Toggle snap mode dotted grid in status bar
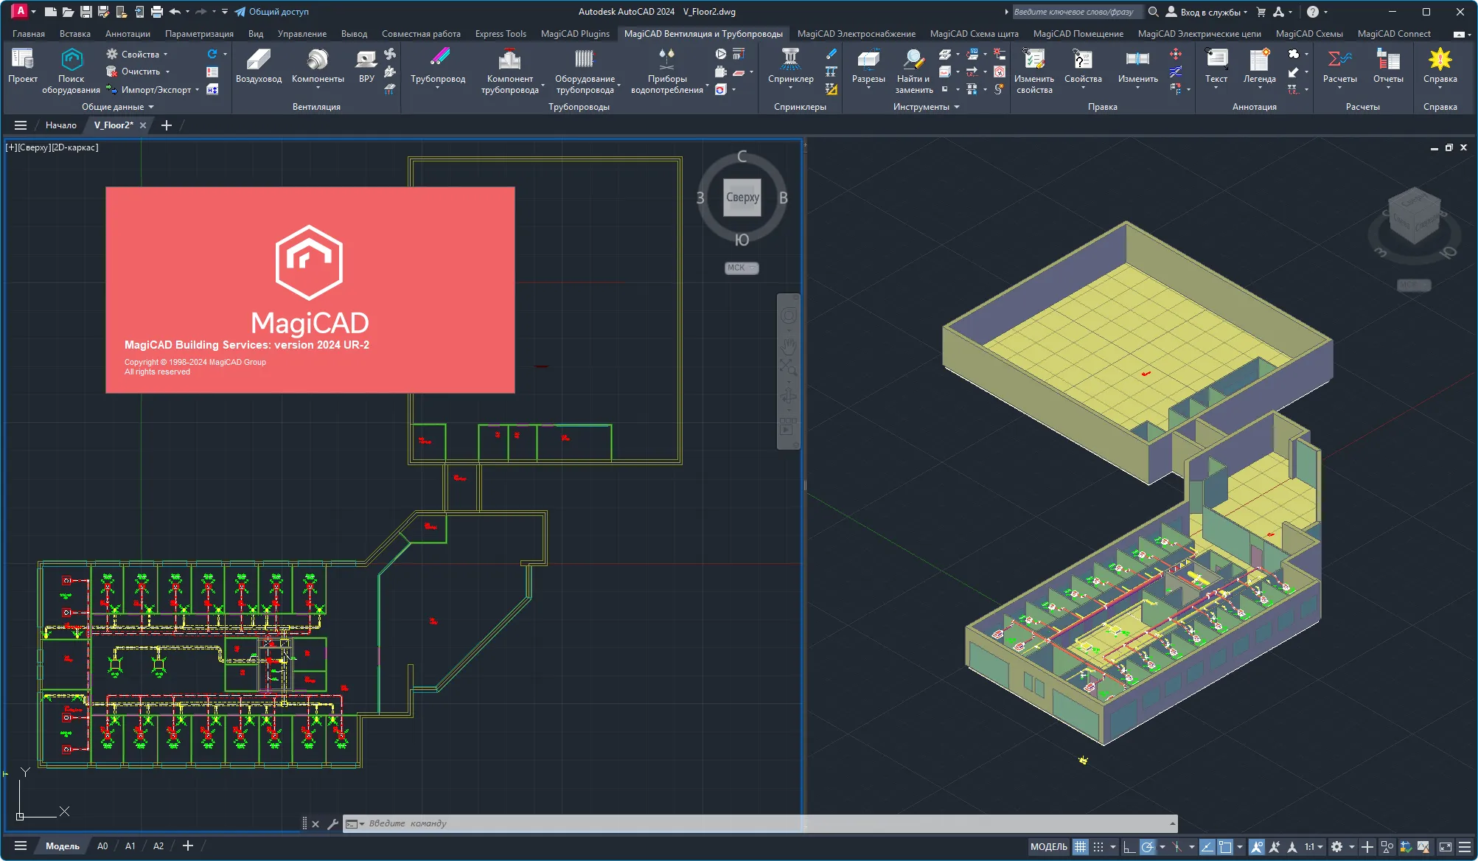 [1098, 847]
